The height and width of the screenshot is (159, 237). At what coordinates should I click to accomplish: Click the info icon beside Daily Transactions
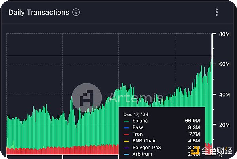pyautogui.click(x=76, y=12)
